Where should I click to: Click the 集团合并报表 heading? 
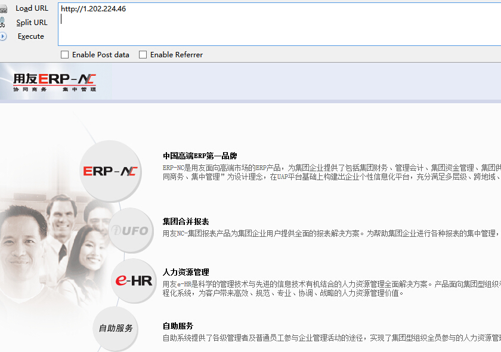[x=185, y=221]
